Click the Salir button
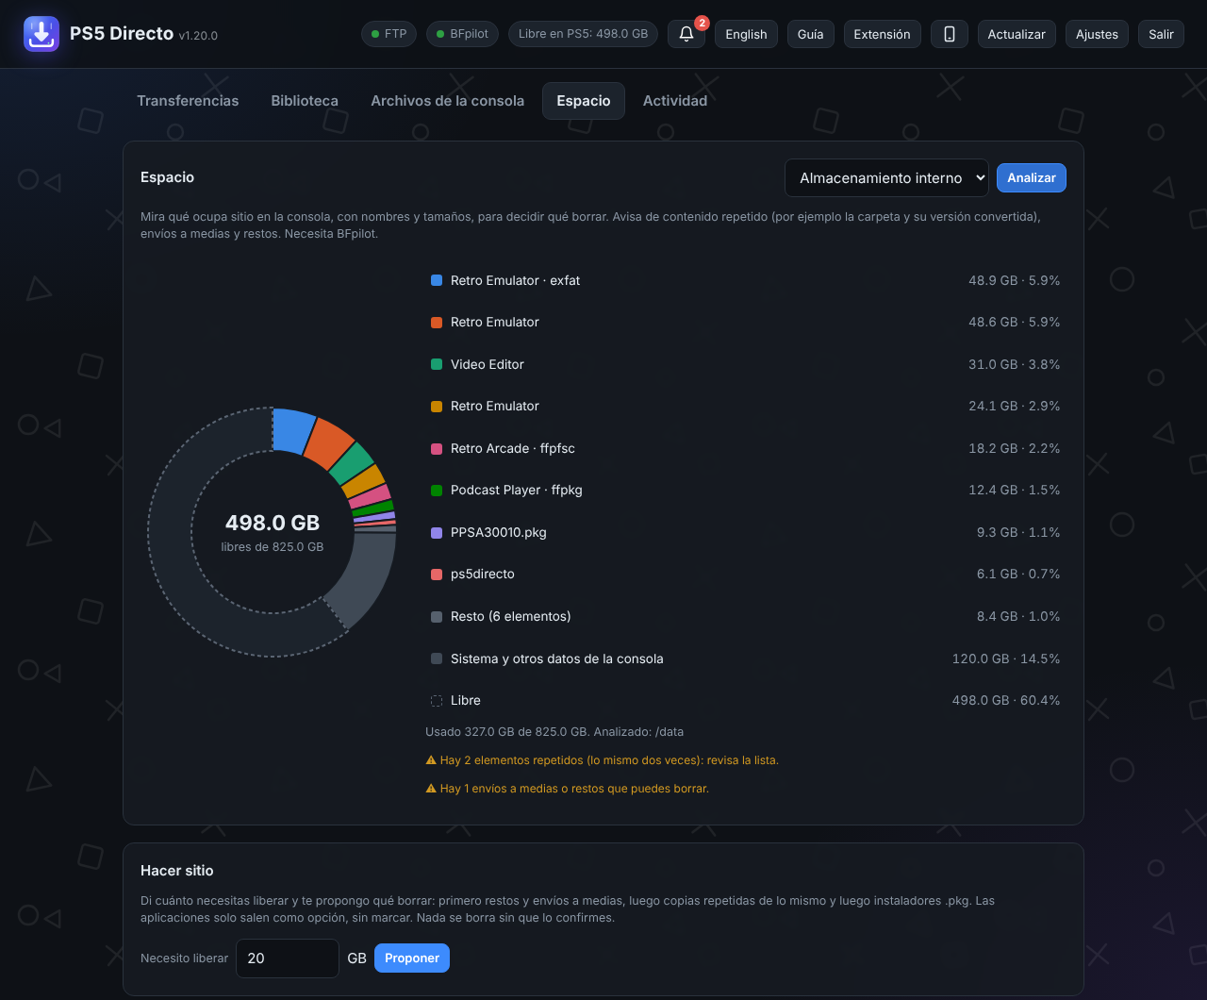 pos(1161,34)
